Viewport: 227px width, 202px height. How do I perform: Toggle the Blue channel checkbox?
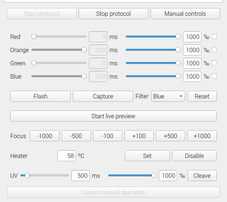[x=214, y=76]
